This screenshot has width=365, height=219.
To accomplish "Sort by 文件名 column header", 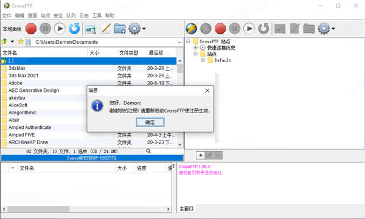I will 44,53.
